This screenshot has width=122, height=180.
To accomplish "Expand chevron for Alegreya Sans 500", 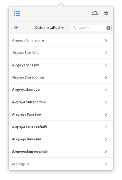I will [x=106, y=65].
